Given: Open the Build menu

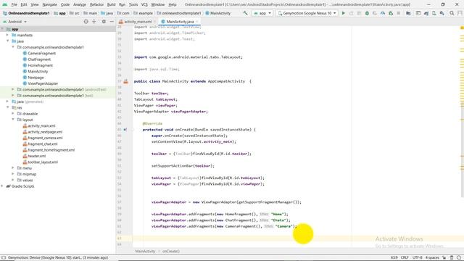Looking at the screenshot, I should (x=111, y=4).
